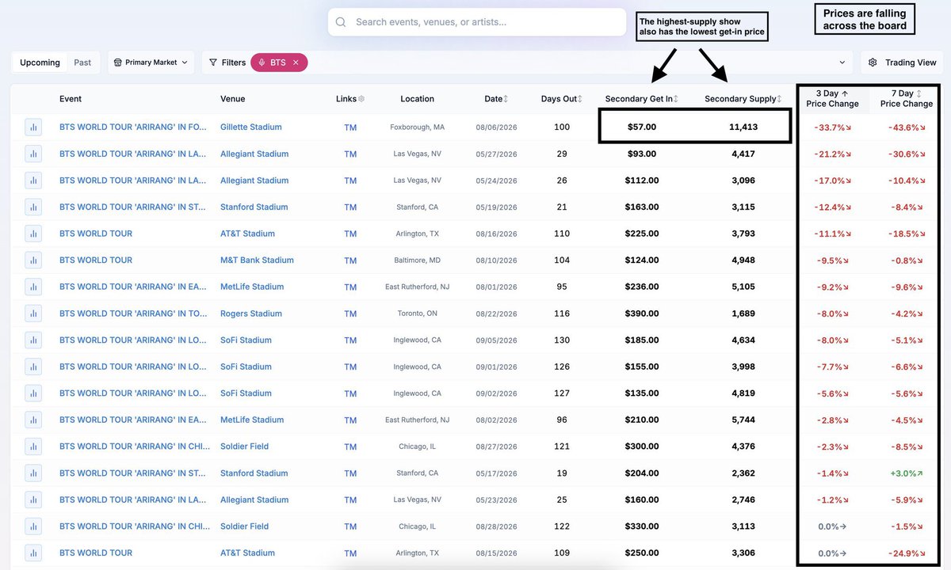
Task: Click the Location column header
Action: coord(417,99)
